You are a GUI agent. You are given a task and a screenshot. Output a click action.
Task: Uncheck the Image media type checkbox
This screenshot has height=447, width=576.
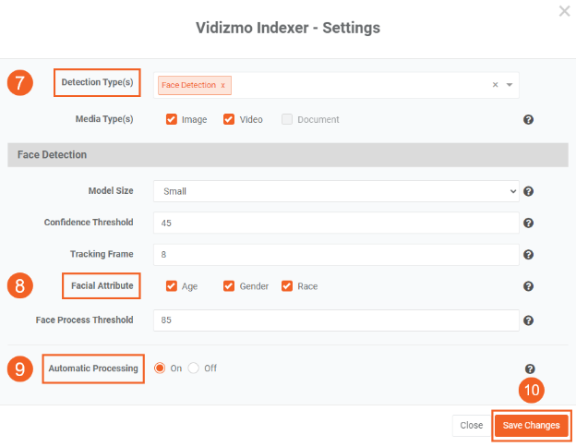click(x=172, y=119)
